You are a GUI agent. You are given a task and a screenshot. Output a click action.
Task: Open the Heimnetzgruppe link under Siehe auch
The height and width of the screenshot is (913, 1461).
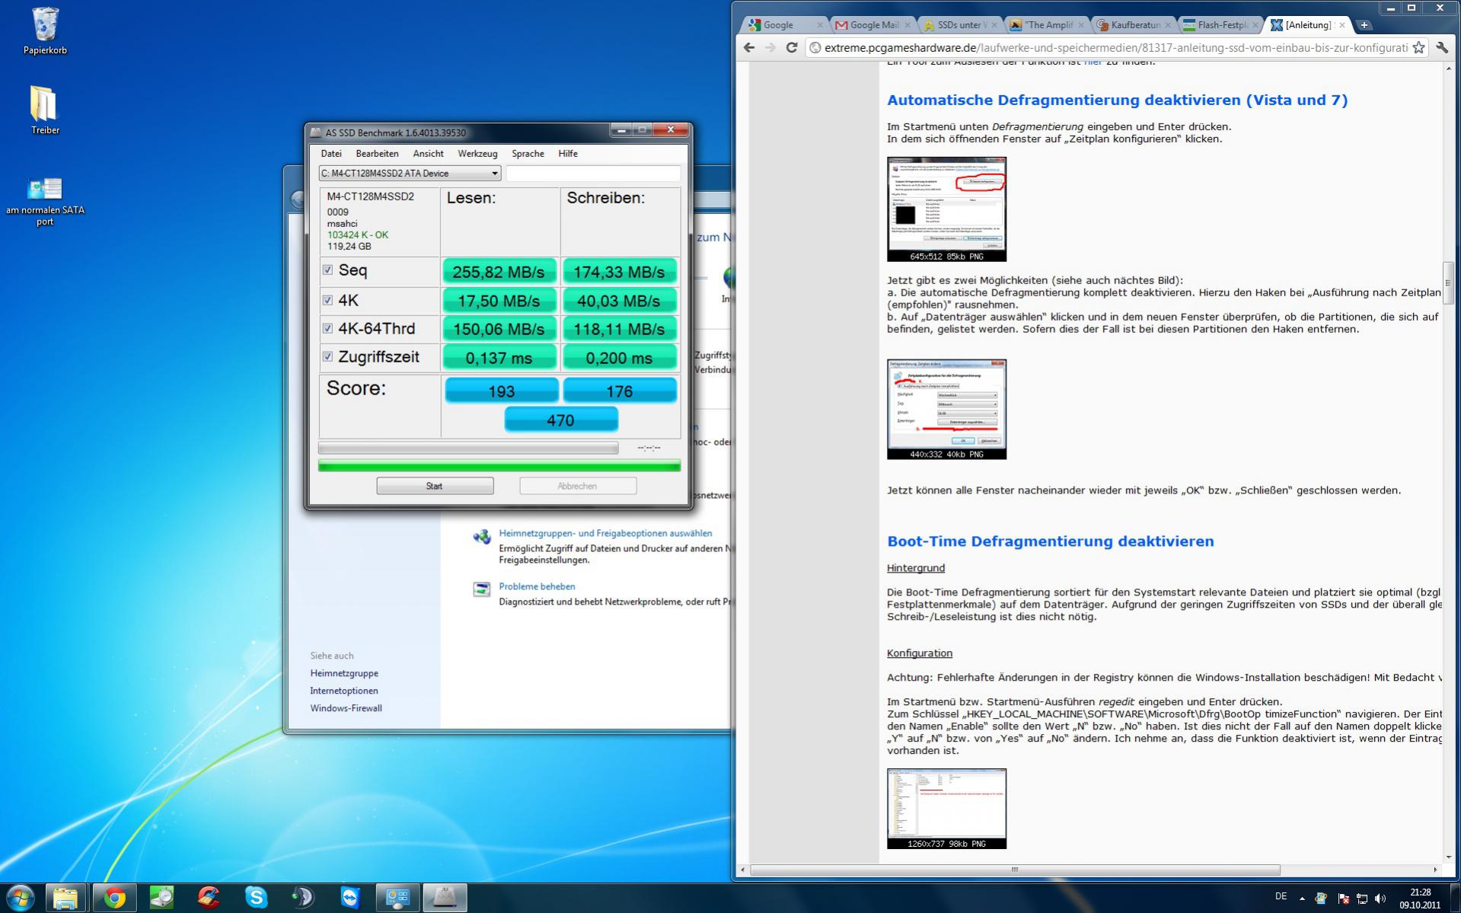pos(344,673)
